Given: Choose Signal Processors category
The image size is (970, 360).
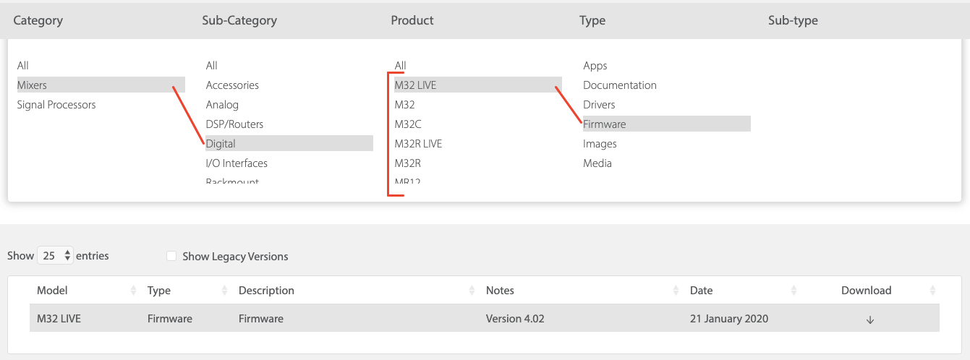Looking at the screenshot, I should 56,105.
